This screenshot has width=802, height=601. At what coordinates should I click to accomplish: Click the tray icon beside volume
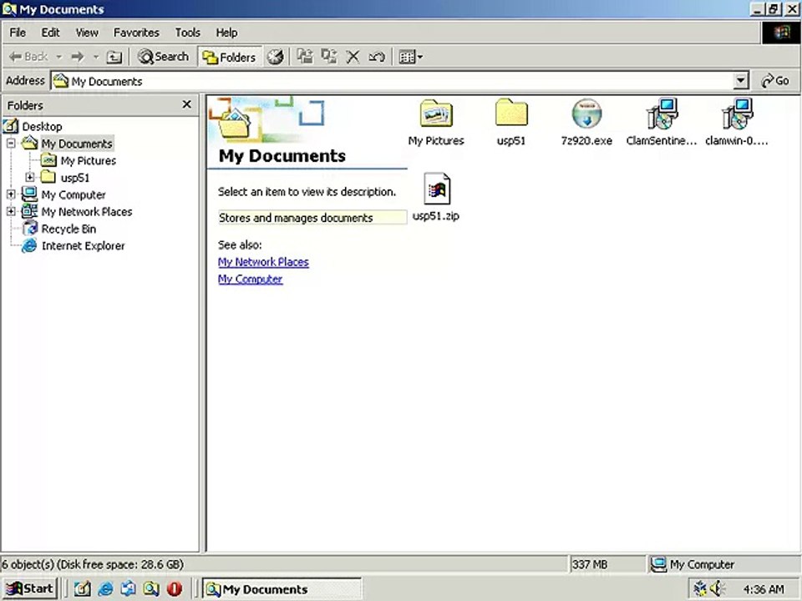[699, 588]
